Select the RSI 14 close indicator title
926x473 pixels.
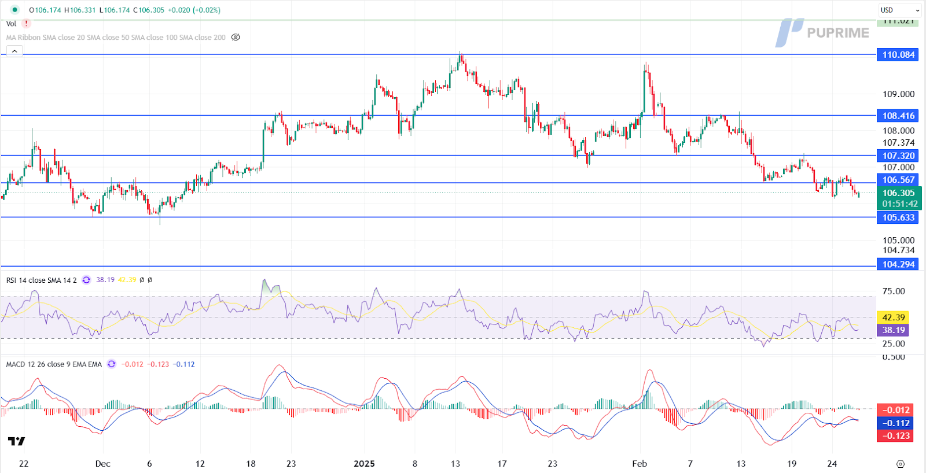click(41, 280)
